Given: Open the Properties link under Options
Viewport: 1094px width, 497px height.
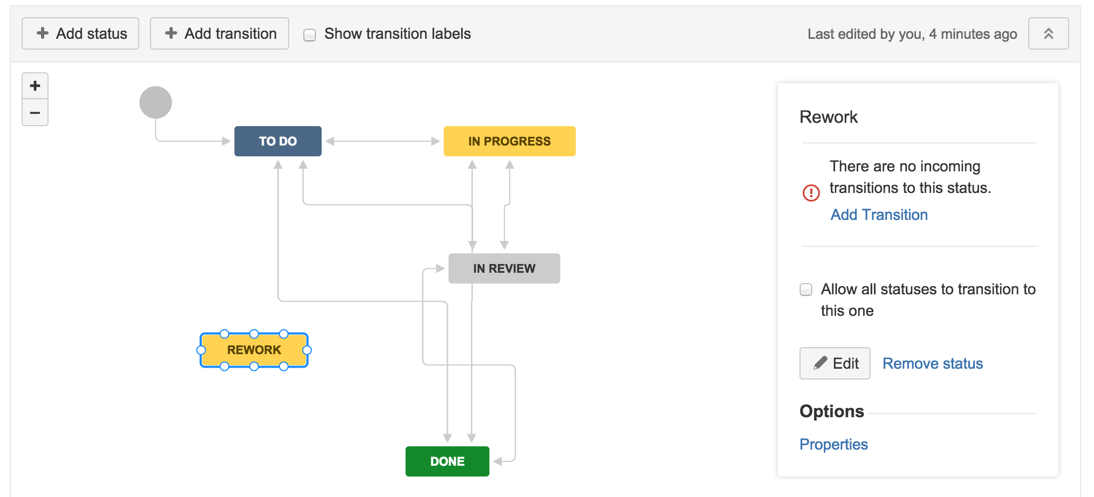Looking at the screenshot, I should 833,444.
